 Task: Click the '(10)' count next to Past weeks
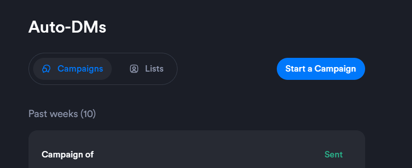(88, 114)
